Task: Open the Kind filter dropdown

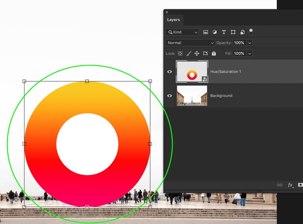Action: (x=182, y=32)
